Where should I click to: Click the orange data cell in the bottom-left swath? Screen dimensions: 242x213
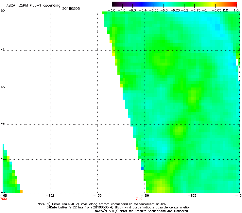(x=21, y=191)
